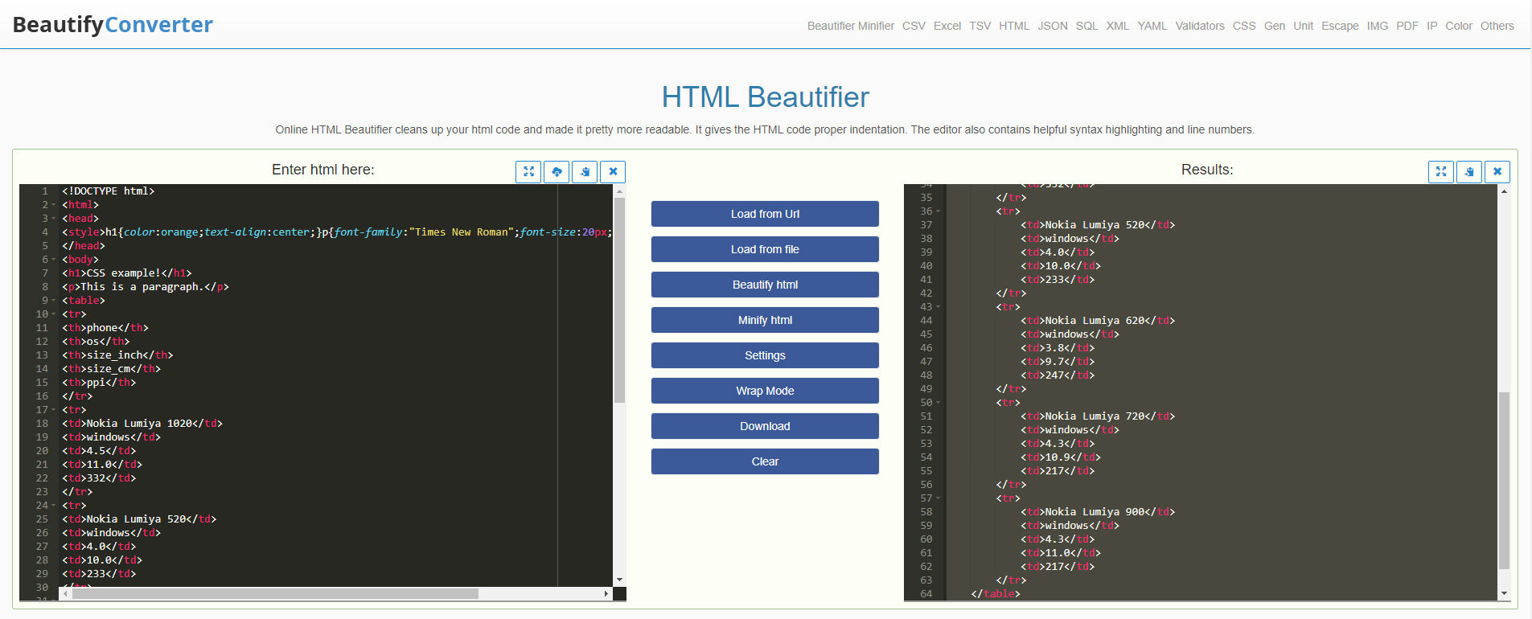
Task: Click the input editor horizontal scrollbar thumb
Action: (x=274, y=593)
